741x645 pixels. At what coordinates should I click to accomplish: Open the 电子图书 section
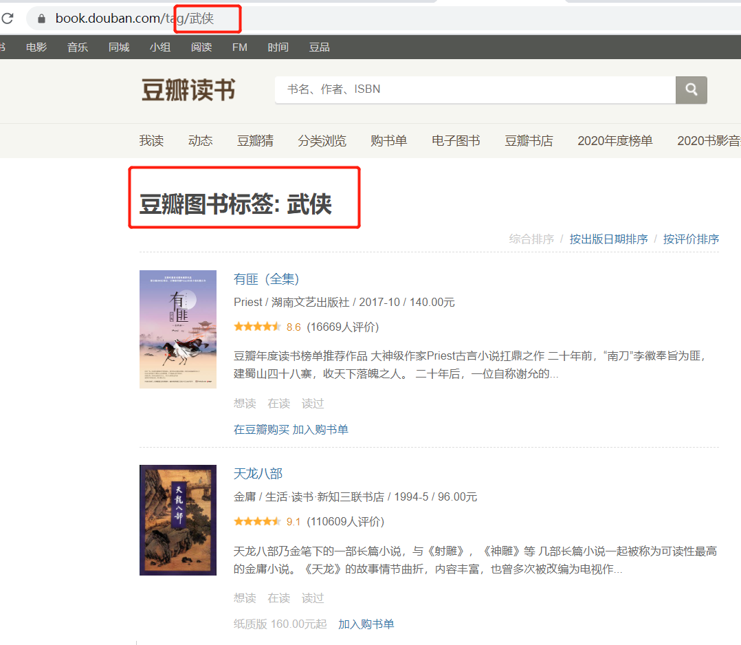456,141
